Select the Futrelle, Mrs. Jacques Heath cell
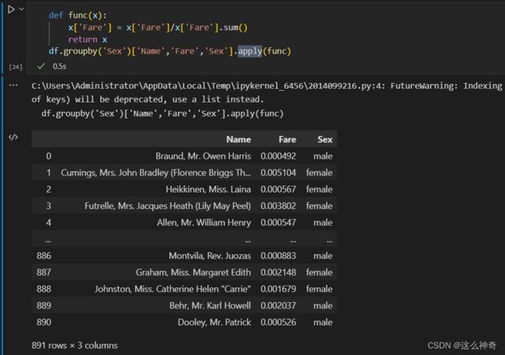Image resolution: width=505 pixels, height=355 pixels. [168, 206]
